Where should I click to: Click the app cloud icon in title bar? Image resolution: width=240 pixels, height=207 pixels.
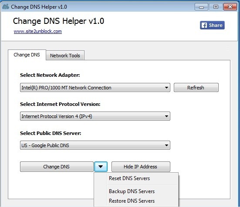point(6,7)
